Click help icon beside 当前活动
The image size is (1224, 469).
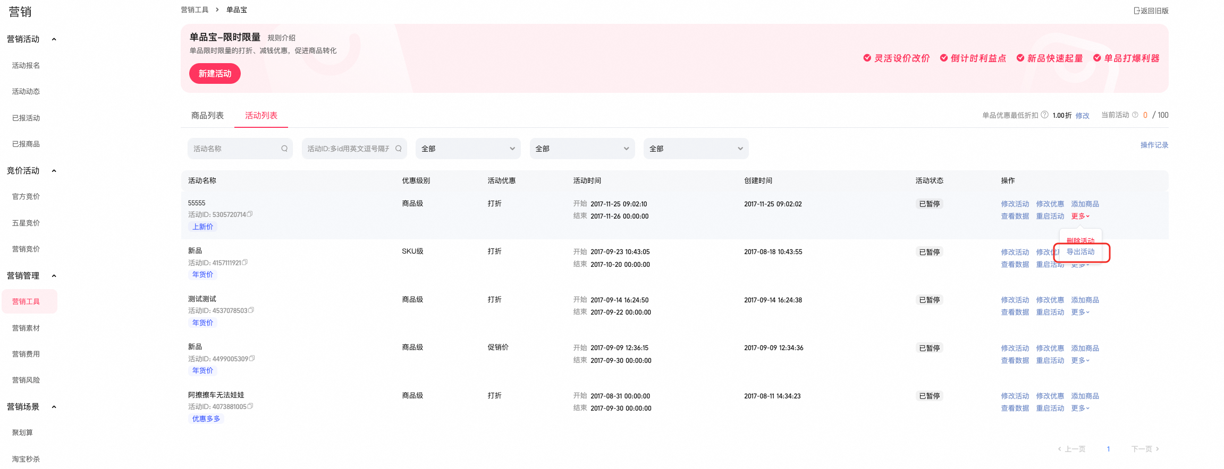click(1135, 115)
